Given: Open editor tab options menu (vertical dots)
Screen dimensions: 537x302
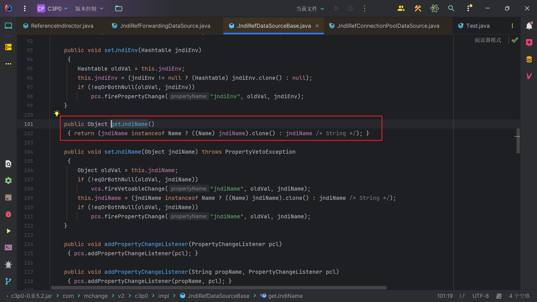Looking at the screenshot, I should coord(512,26).
